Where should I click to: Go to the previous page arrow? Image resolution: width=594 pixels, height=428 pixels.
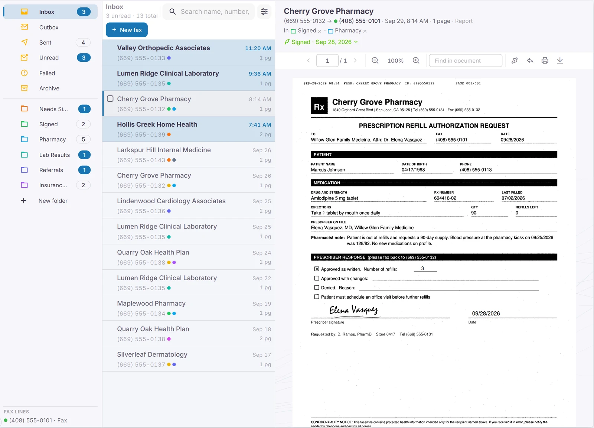(x=308, y=61)
